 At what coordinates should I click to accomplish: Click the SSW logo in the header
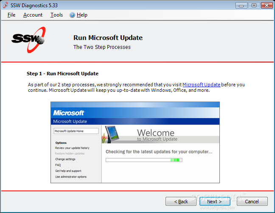28,40
